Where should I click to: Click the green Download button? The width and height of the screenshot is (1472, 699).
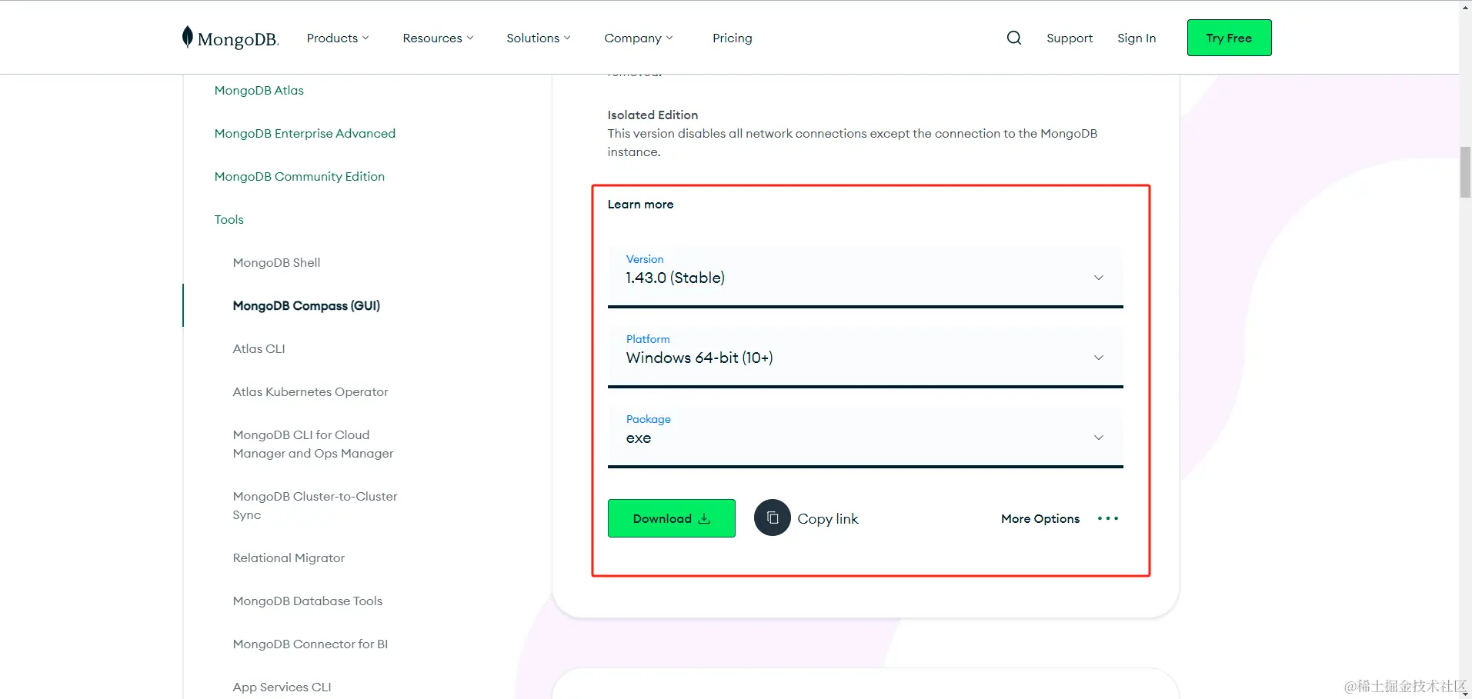672,518
